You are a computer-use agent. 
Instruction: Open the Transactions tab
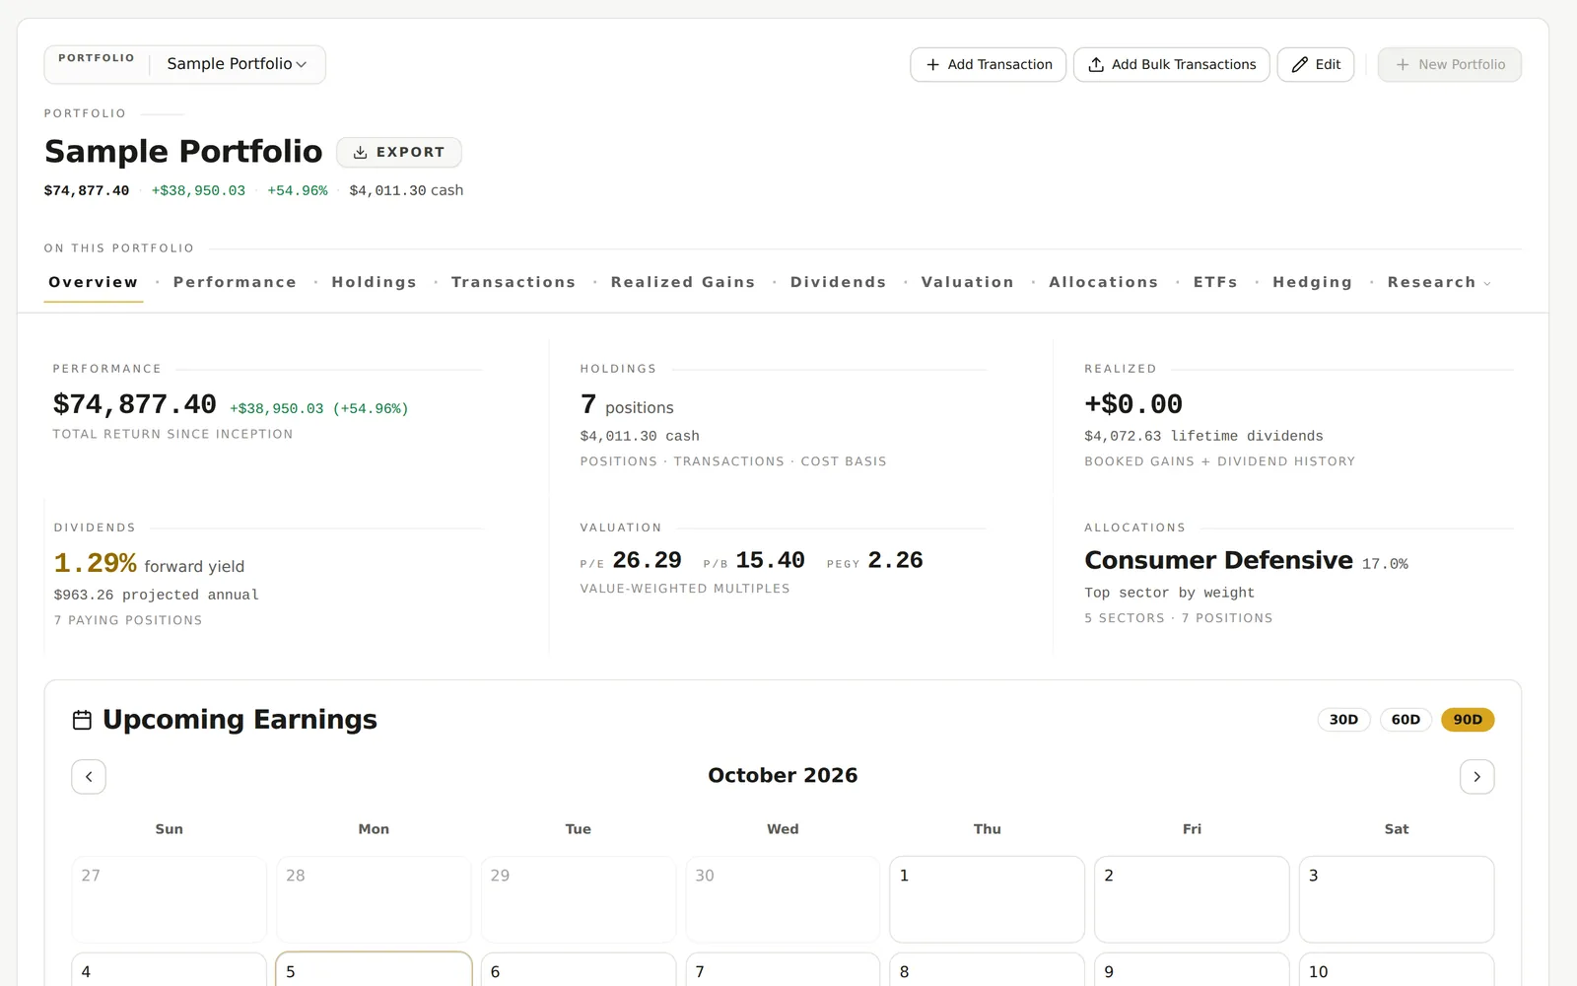point(514,283)
